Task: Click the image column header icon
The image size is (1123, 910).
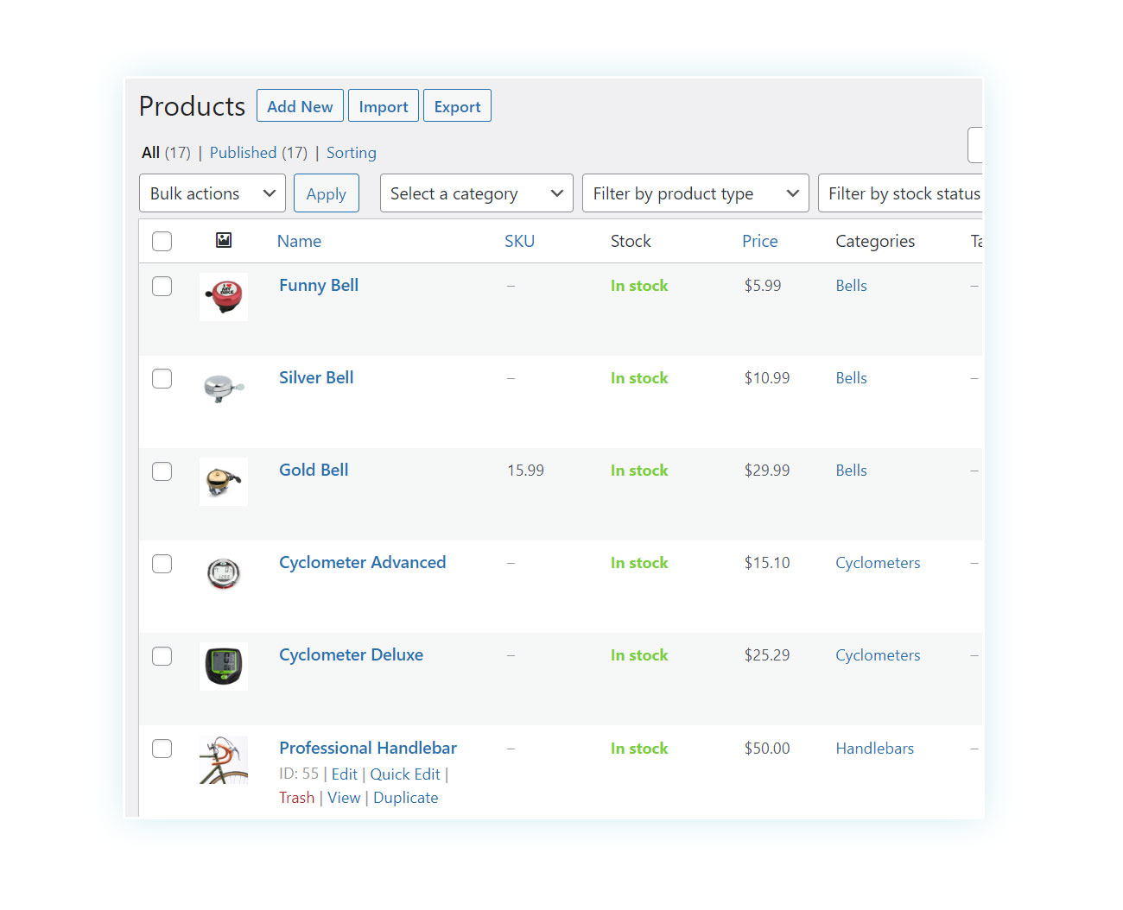Action: (224, 240)
